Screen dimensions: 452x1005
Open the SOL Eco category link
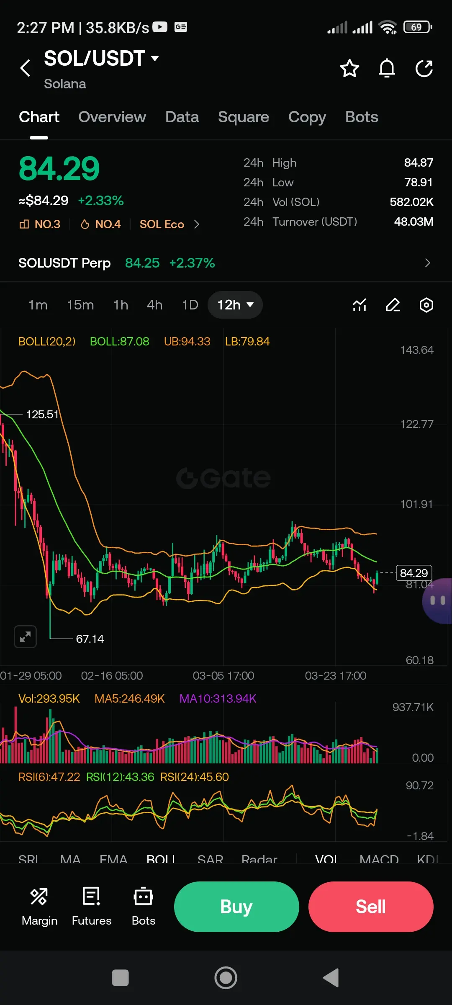(162, 224)
